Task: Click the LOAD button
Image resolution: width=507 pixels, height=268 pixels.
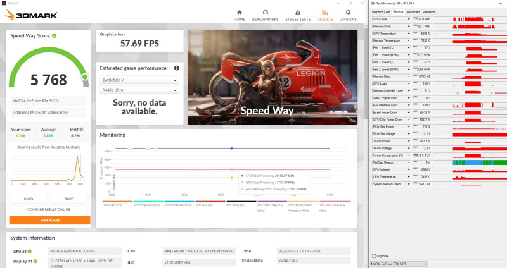Action: pyautogui.click(x=29, y=199)
